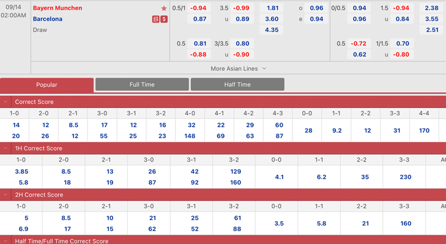Pick first-half over 1.5 odds -0.94
Viewport: 446px width, 244px height.
(x=401, y=8)
